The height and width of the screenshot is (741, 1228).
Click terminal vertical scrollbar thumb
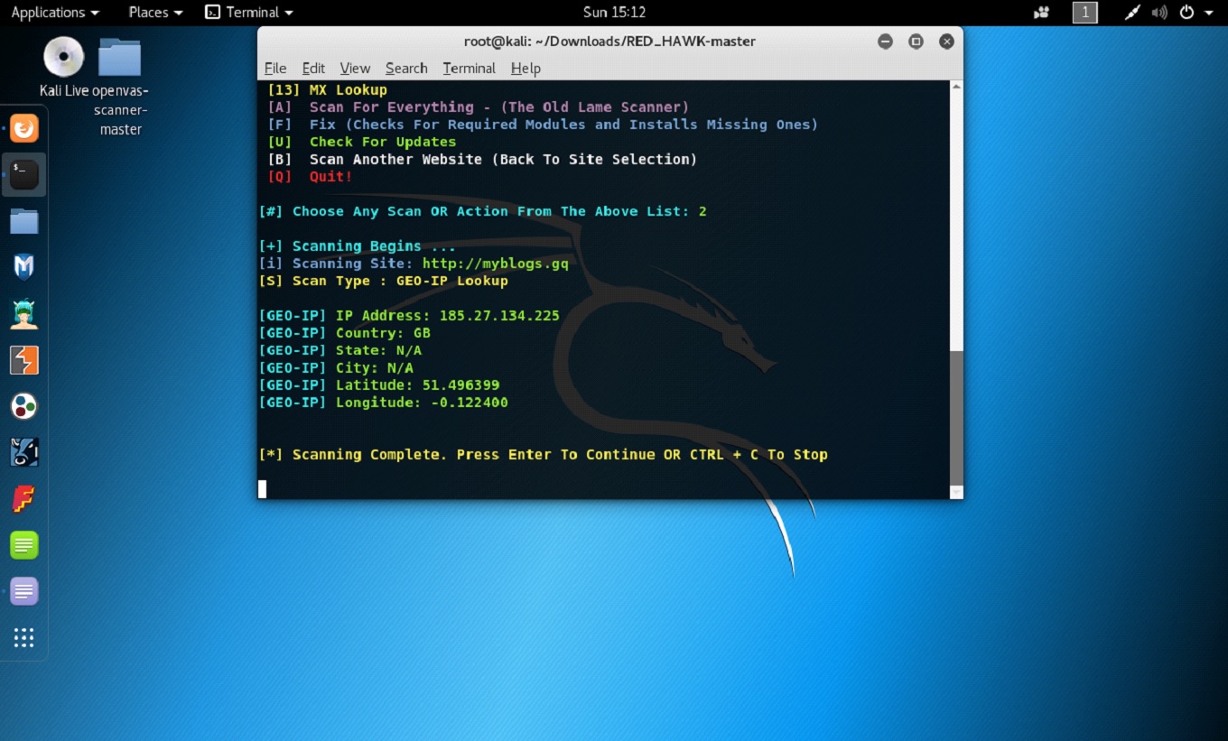[956, 417]
